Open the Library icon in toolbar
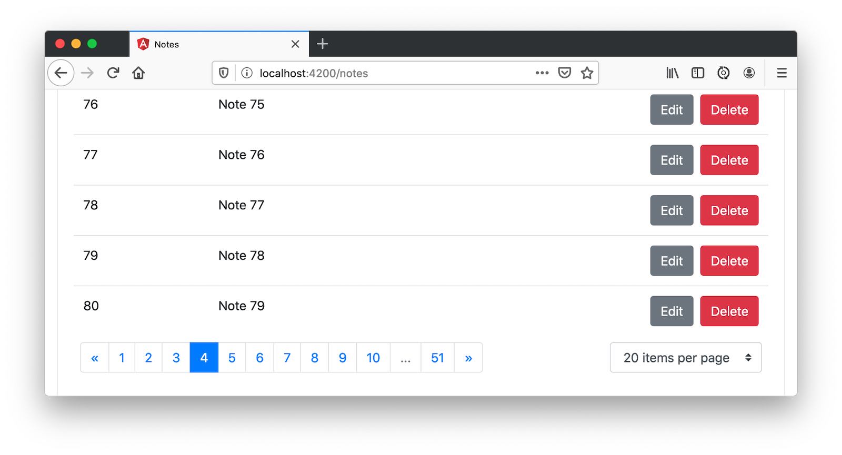 (672, 73)
